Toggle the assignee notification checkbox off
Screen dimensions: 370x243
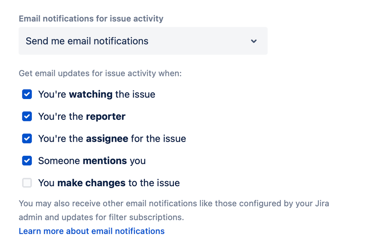click(x=27, y=139)
